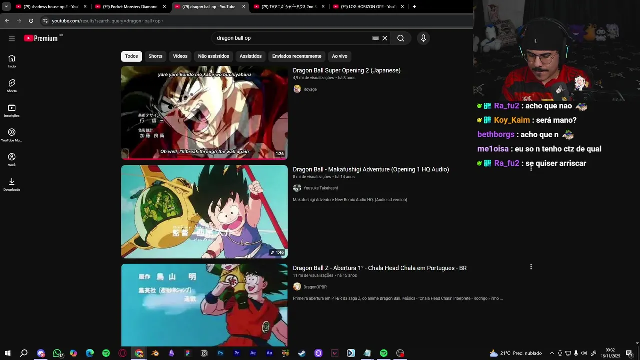Close the 'shadows house op 2' tab

85,7
